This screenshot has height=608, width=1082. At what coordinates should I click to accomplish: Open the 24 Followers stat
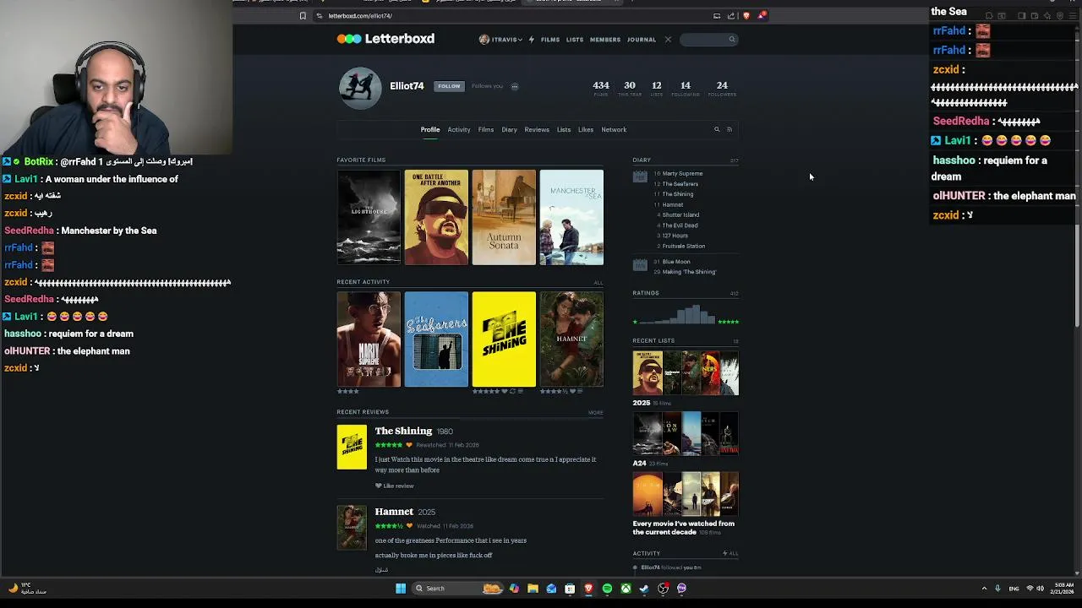722,88
